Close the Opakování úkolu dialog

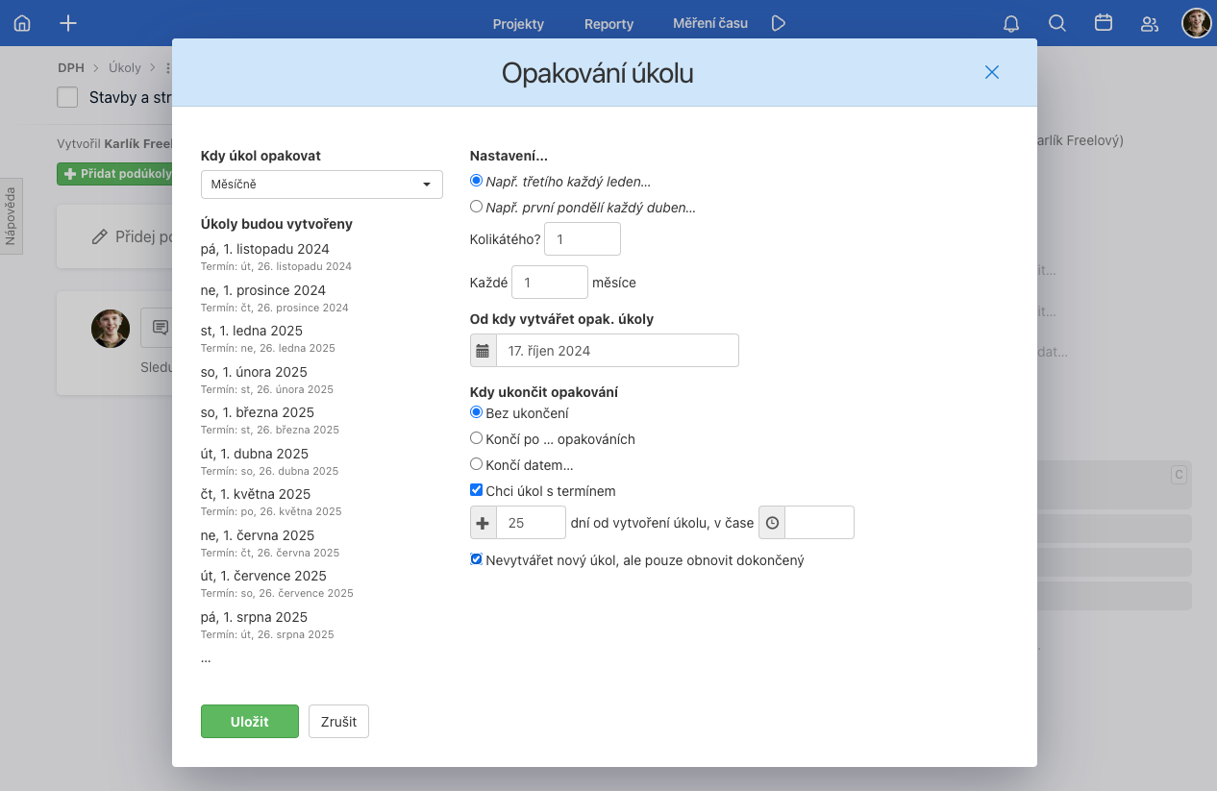(992, 72)
